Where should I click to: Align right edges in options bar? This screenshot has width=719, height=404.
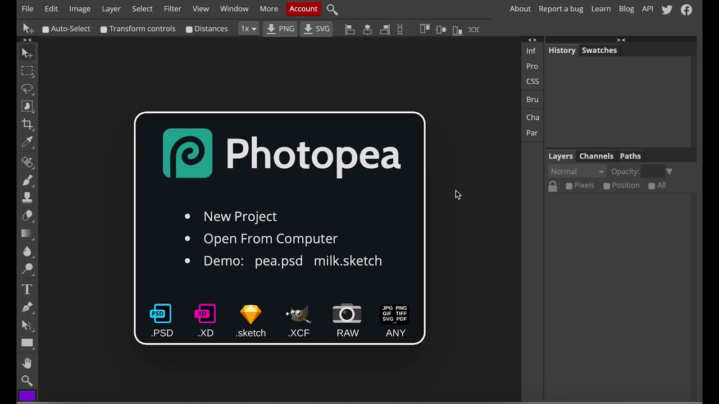click(385, 29)
